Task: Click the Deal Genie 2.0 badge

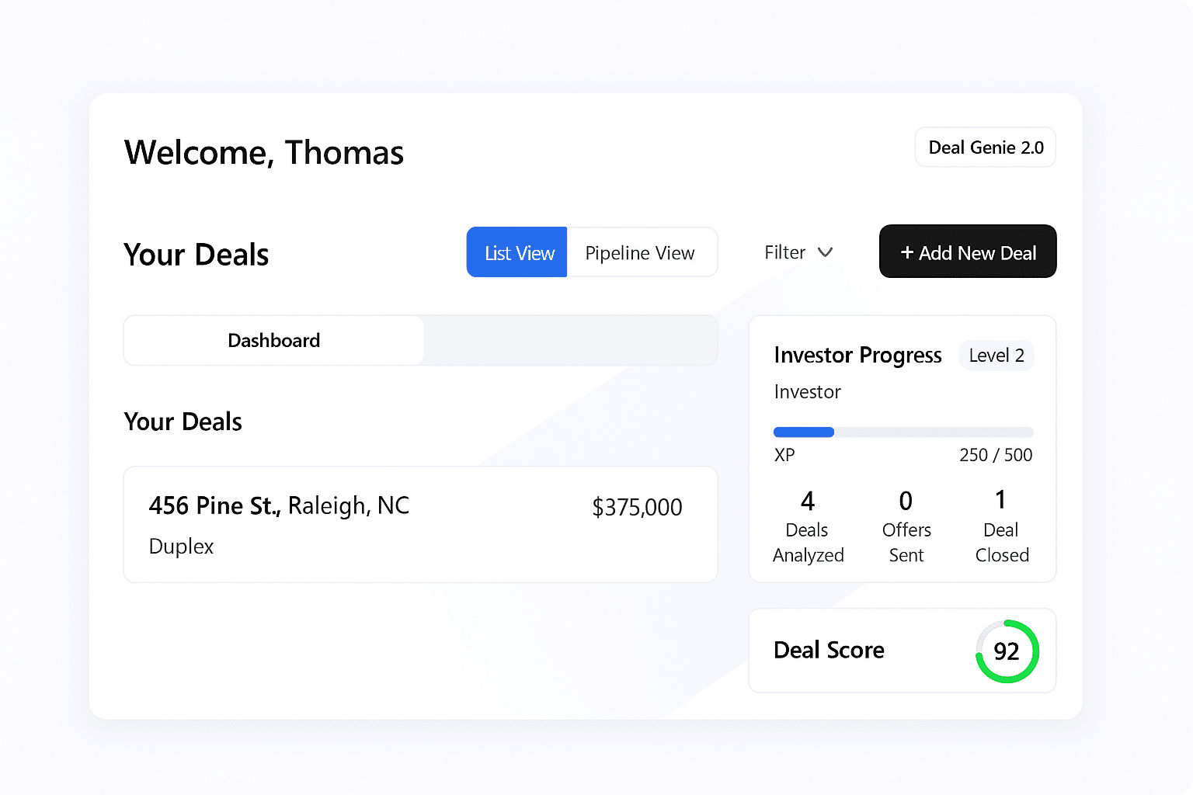Action: (x=985, y=147)
